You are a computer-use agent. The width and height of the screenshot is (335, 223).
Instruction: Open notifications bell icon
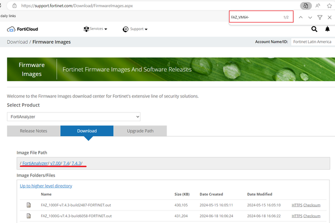click(327, 29)
